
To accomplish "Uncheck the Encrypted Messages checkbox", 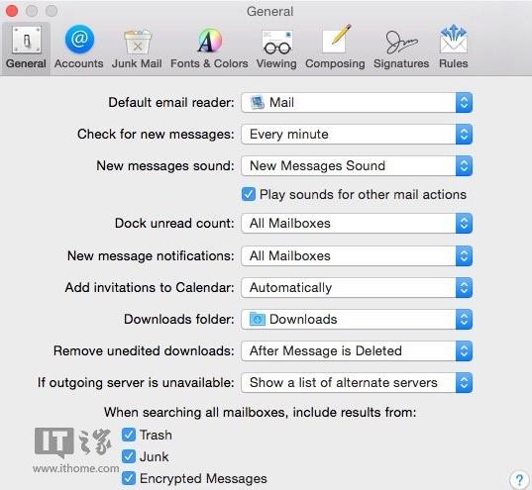I will pyautogui.click(x=129, y=478).
